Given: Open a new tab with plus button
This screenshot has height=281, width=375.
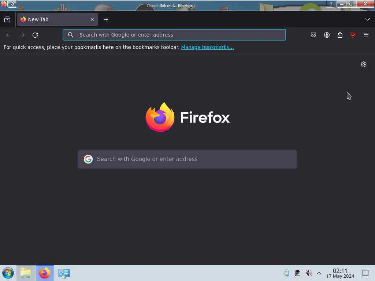Looking at the screenshot, I should 106,20.
